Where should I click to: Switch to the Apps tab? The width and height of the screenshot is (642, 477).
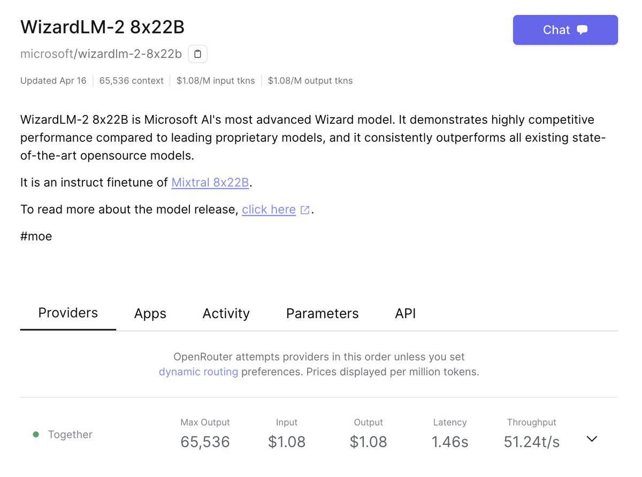pos(150,314)
